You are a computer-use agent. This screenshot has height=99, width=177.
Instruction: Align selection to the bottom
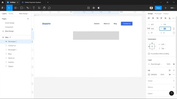pos(170,18)
